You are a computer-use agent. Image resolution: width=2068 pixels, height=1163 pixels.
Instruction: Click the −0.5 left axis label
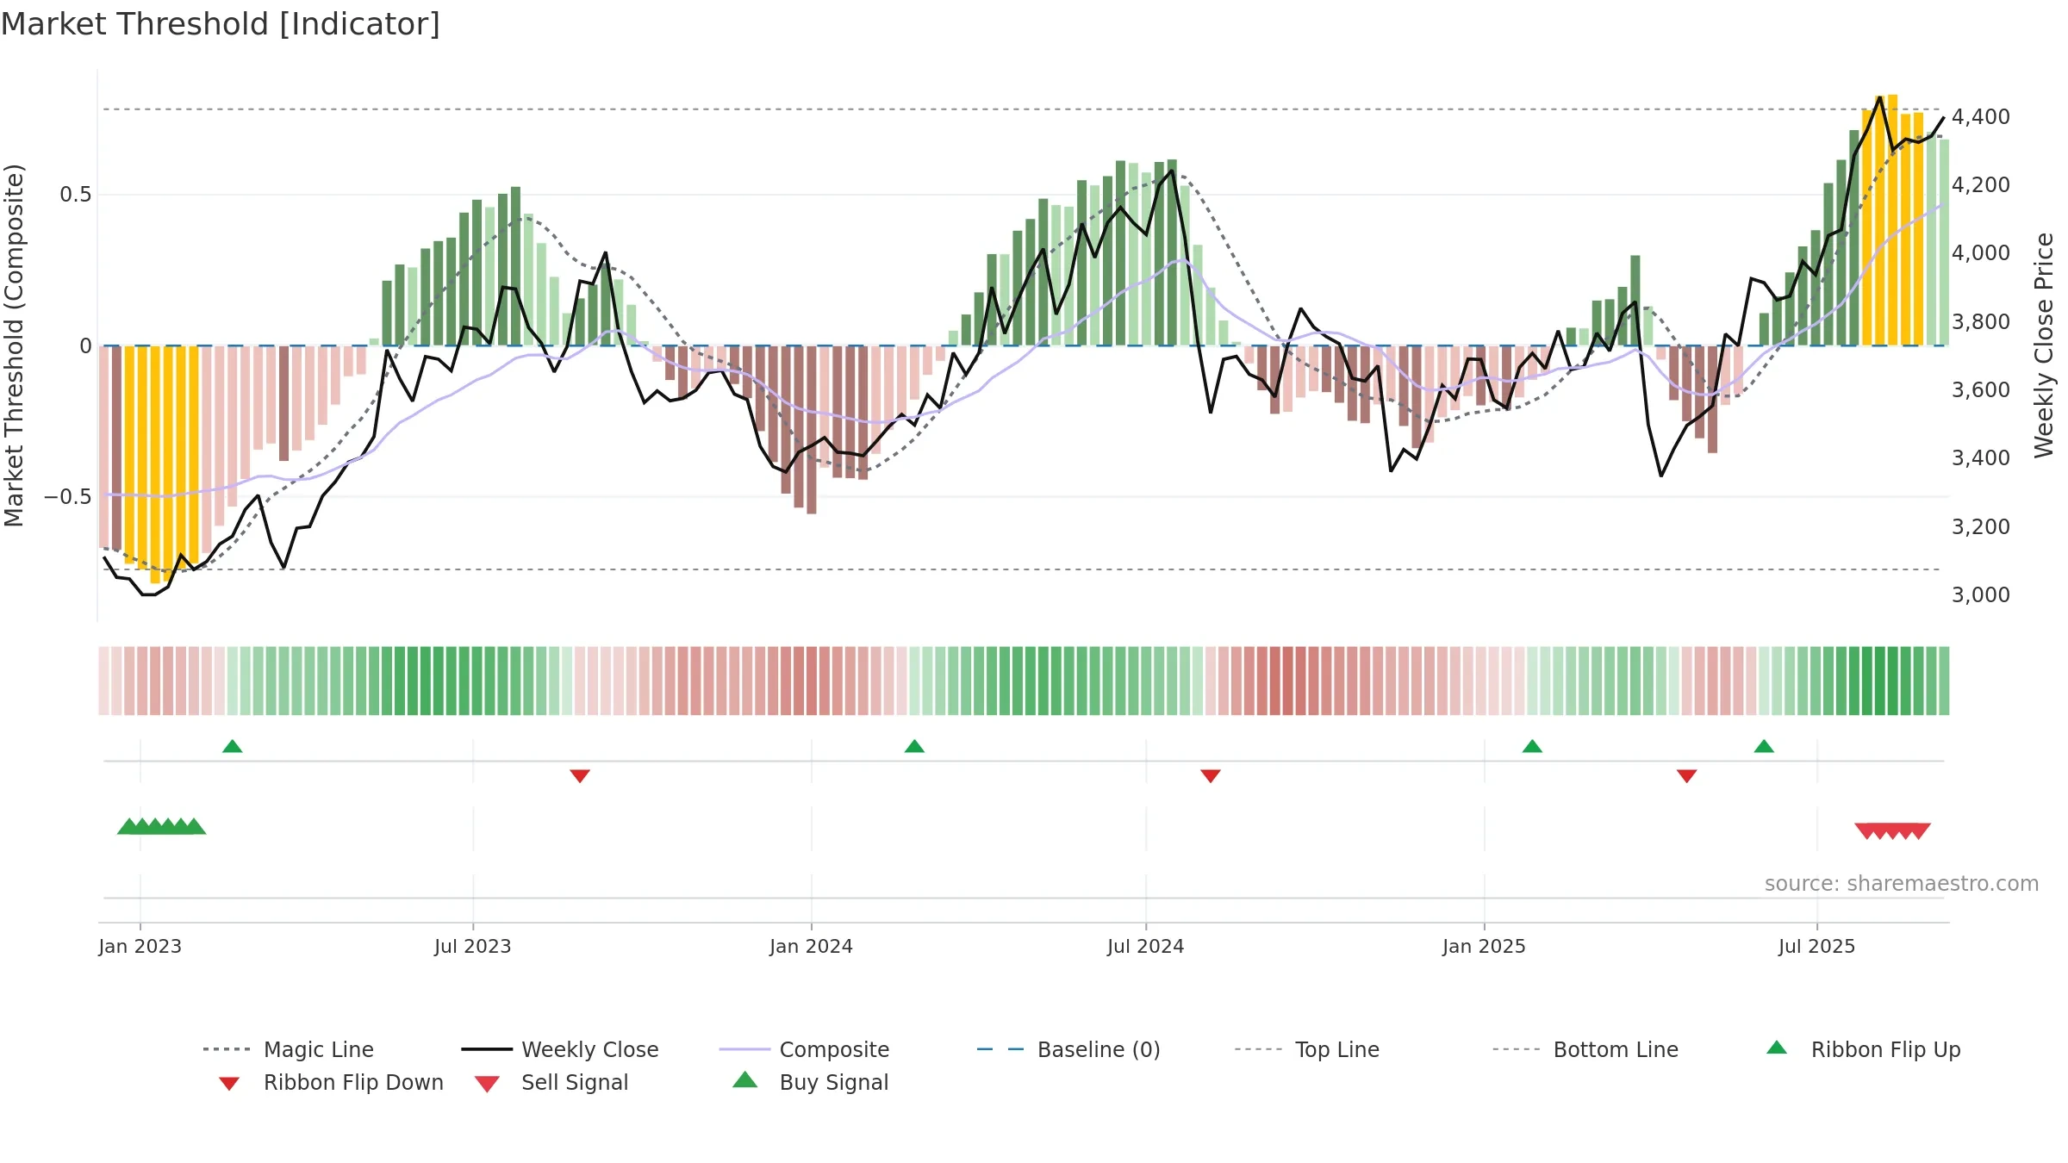(x=68, y=497)
